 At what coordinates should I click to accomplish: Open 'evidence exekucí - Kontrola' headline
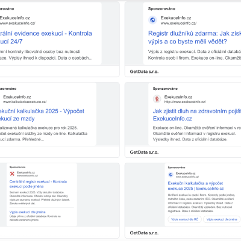click(x=46, y=37)
